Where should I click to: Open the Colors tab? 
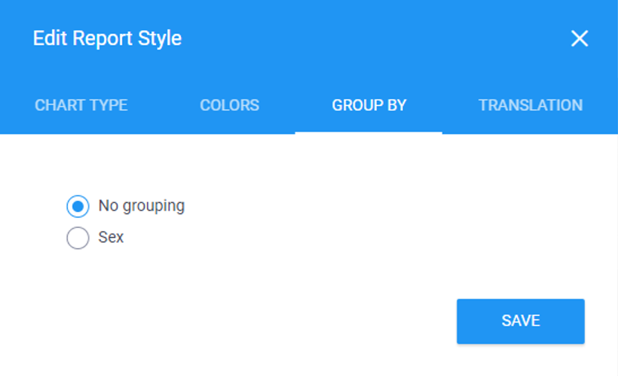pos(229,105)
